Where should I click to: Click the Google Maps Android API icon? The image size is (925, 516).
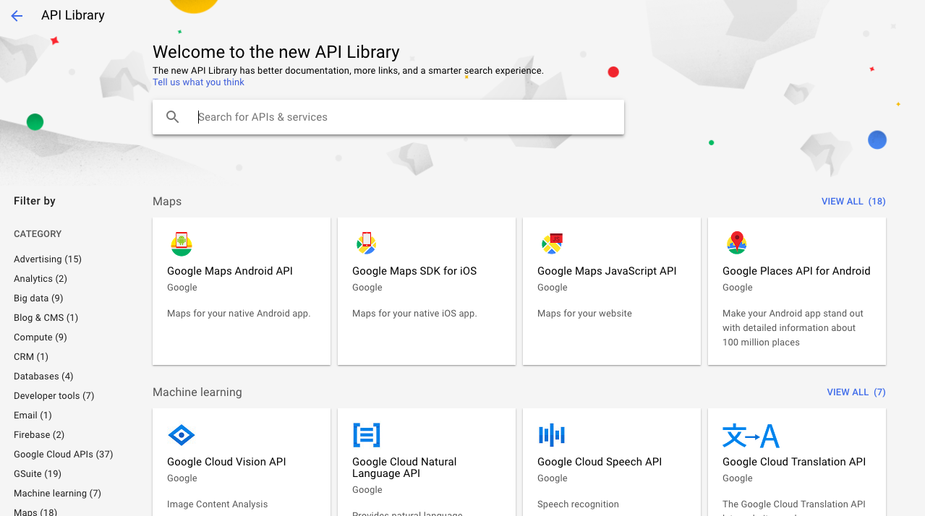click(x=182, y=244)
